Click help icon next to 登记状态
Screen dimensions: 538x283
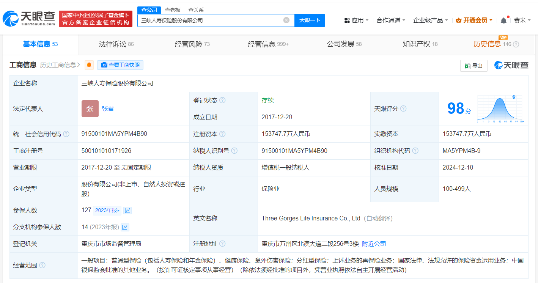[222, 100]
